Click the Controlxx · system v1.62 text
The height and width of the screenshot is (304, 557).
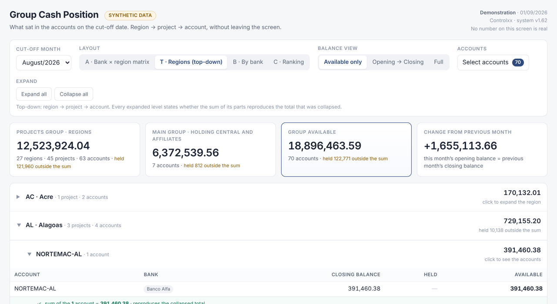(518, 20)
